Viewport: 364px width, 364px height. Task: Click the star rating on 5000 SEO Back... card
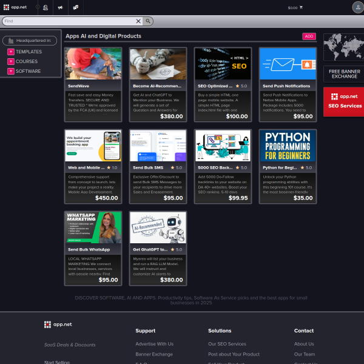click(x=241, y=167)
